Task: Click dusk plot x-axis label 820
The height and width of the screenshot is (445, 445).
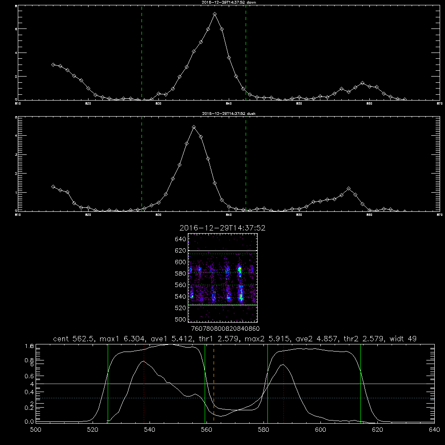Action: pyautogui.click(x=88, y=215)
